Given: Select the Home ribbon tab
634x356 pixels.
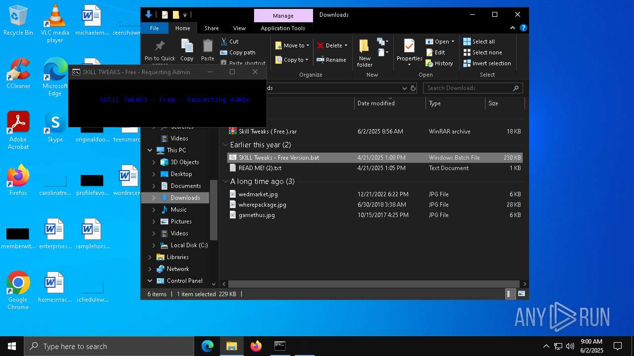Looking at the screenshot, I should 182,28.
